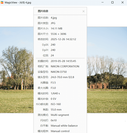Image resolution: width=127 pixels, height=133 pixels.
Task: Click the 修改时间 label
Action: click(x=43, y=39)
